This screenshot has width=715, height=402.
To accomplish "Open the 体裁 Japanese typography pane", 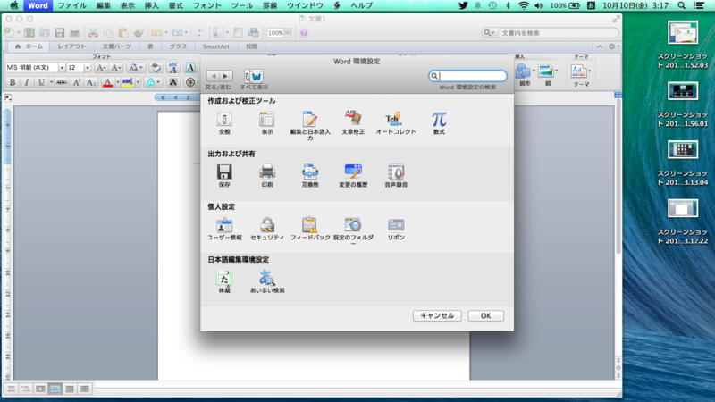I will pos(224,281).
